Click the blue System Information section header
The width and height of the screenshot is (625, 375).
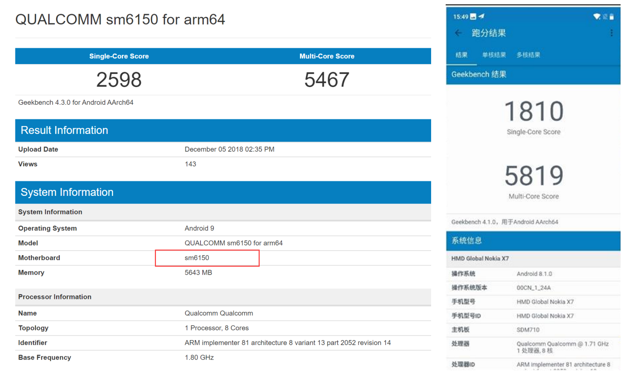point(223,192)
